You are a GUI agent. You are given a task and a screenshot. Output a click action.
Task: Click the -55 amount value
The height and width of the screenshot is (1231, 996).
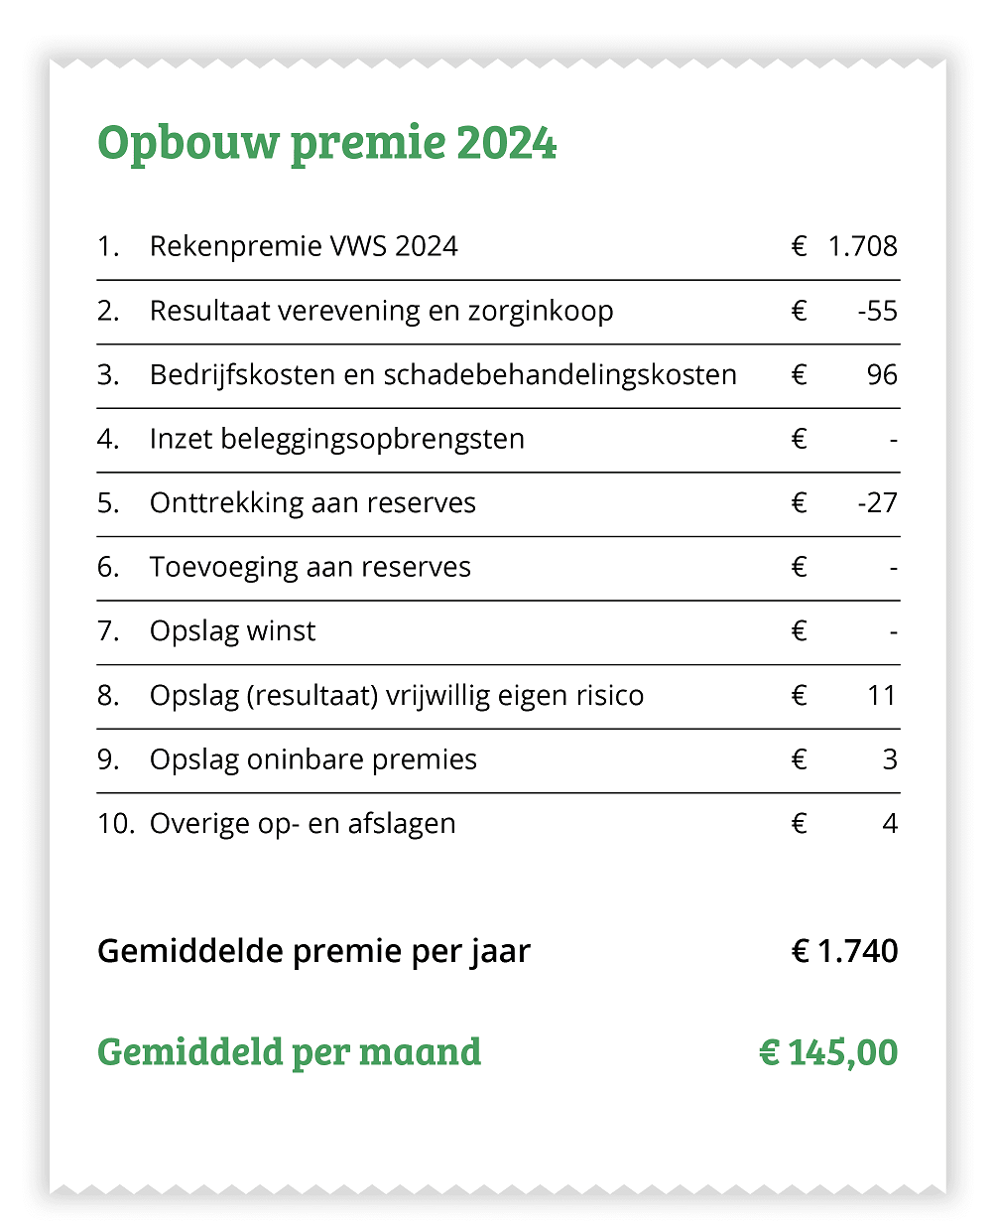tap(877, 311)
